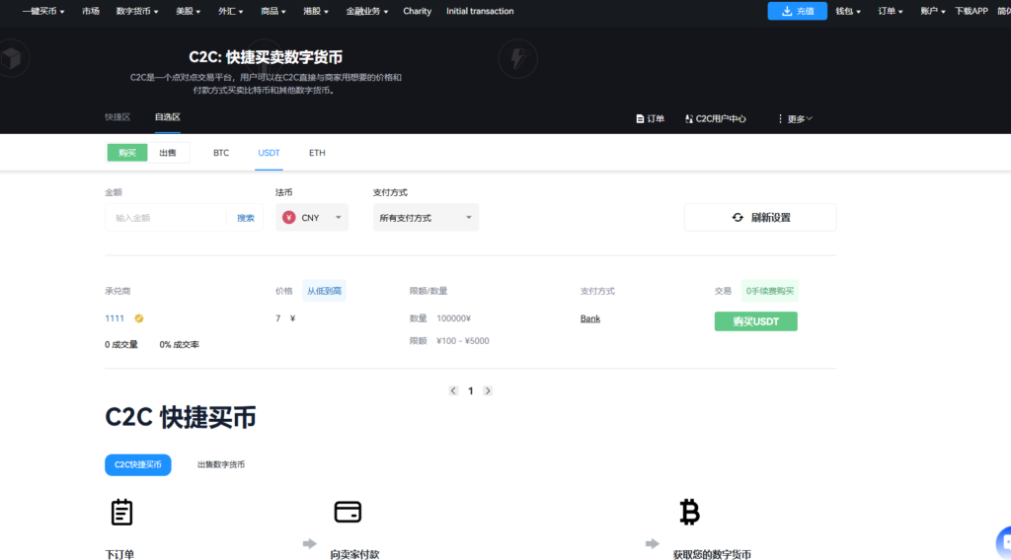Expand the 港股 menu
Viewport: 1011px width, 560px height.
[315, 11]
